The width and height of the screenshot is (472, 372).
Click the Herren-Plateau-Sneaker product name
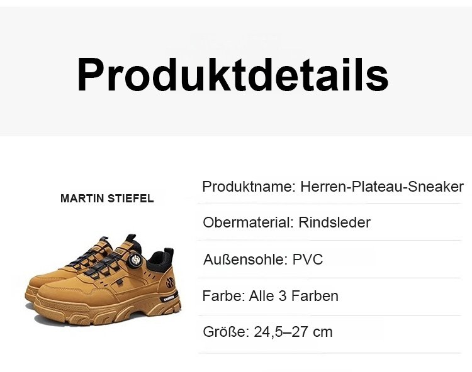click(382, 187)
